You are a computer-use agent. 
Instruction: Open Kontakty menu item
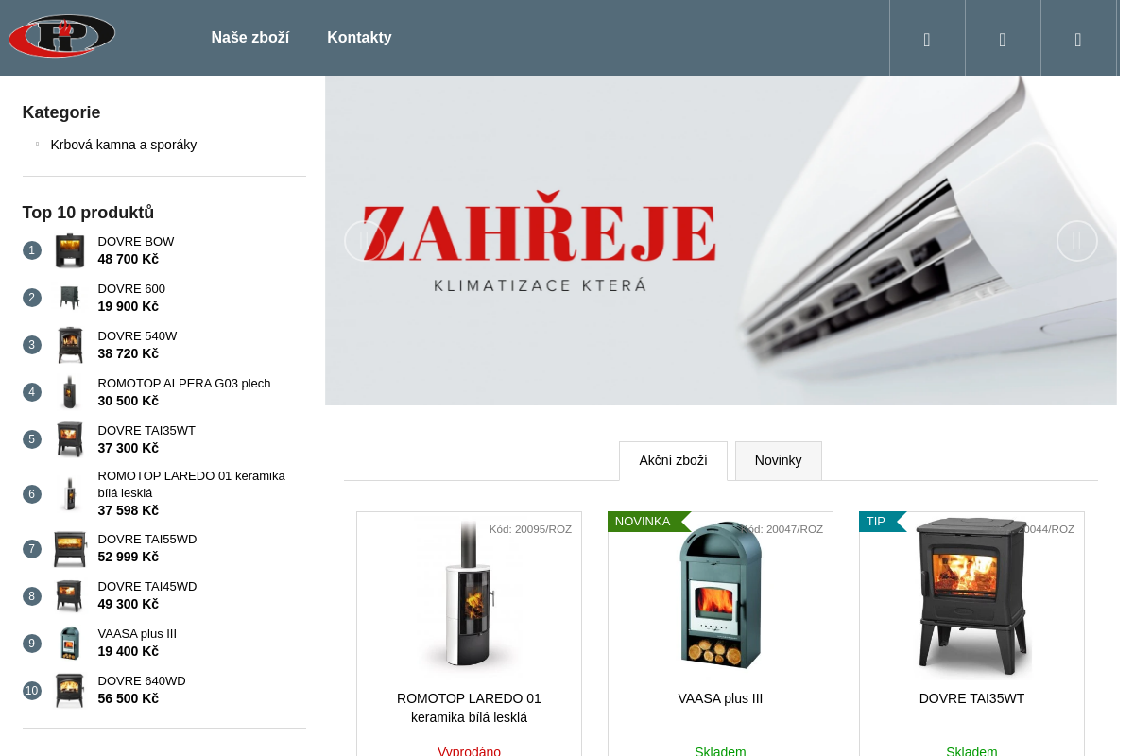(359, 38)
